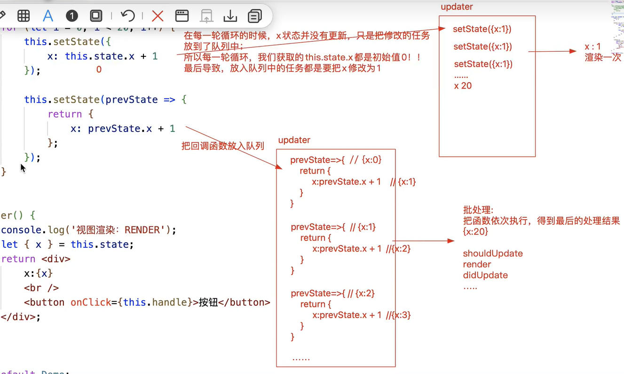Select the mosaic grid tool
Screen dimensions: 624x374
(x=24, y=16)
